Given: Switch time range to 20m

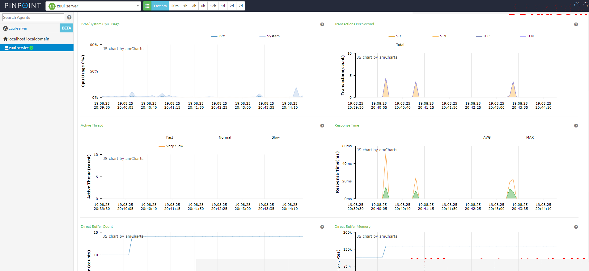Looking at the screenshot, I should [x=175, y=6].
